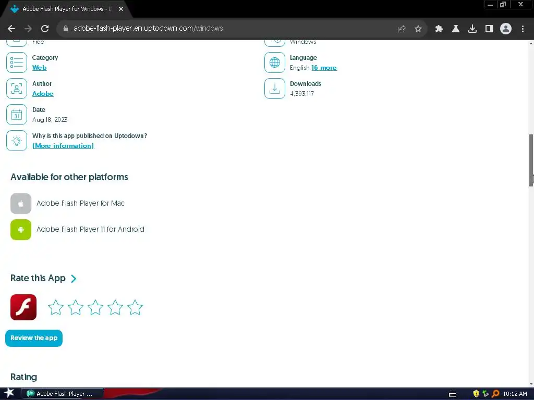Bookmark this page with the star icon

tap(418, 29)
